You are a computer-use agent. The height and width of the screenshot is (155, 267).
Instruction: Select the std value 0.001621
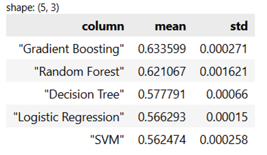click(224, 72)
